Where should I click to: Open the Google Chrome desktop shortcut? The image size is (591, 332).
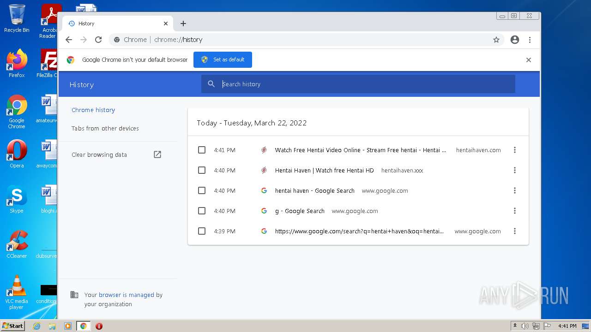17,112
